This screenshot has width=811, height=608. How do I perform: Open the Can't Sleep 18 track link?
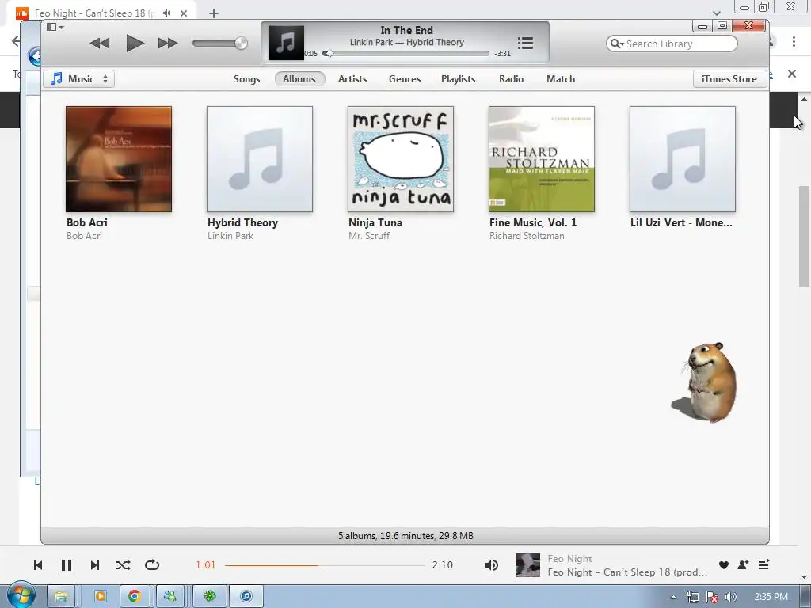point(627,572)
